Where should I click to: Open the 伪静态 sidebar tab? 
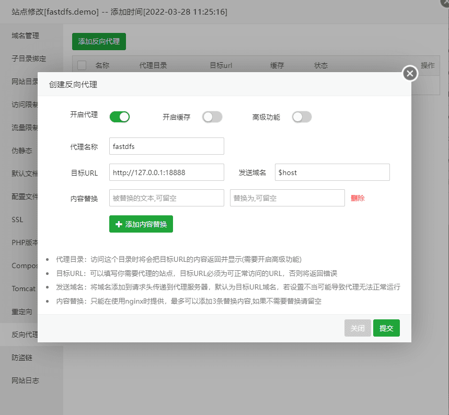(x=19, y=151)
